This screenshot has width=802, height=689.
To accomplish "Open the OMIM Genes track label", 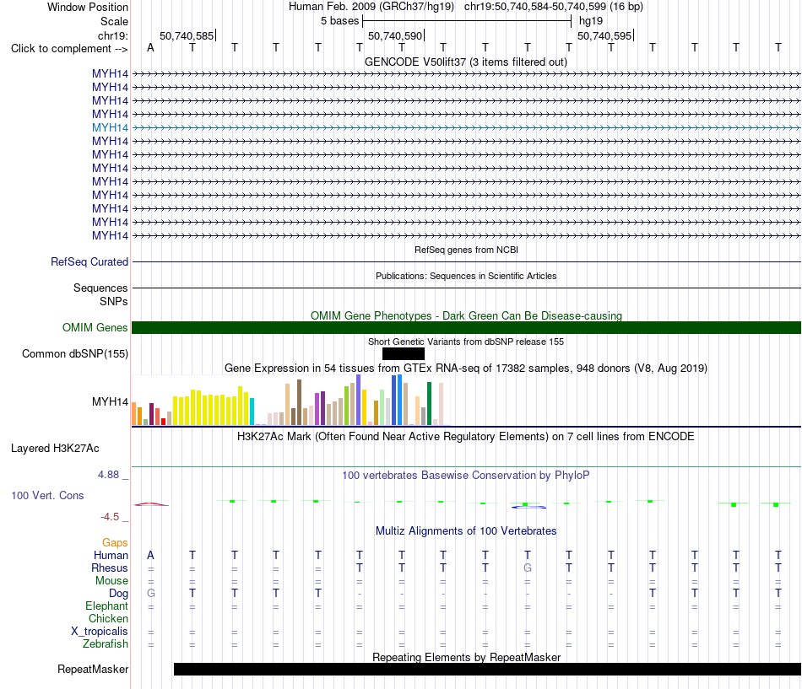I will point(95,327).
